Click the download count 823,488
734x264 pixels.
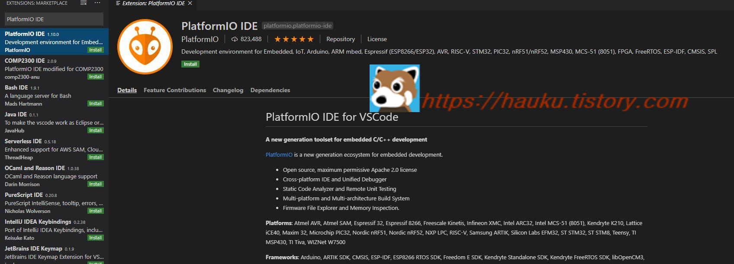coord(247,39)
